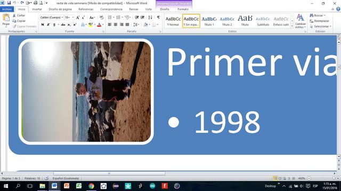Viewport: 341px width, 191px height.
Task: Apply Título 1 style
Action: [209, 21]
